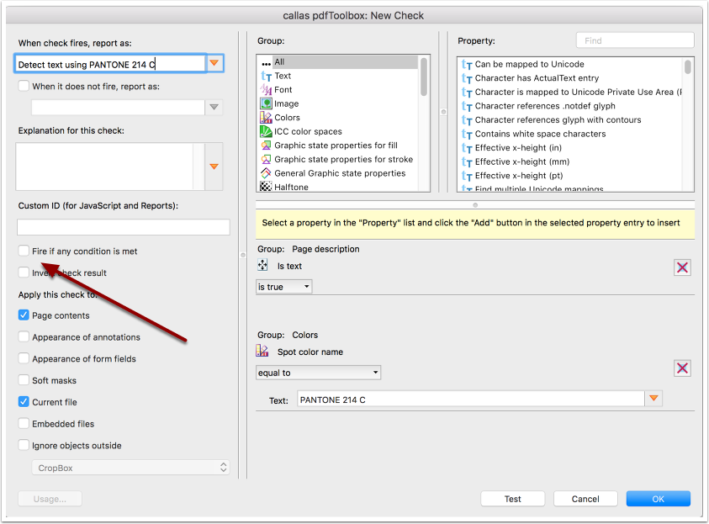Click Graphic state properties for fill icon
709x524 pixels.
(266, 146)
